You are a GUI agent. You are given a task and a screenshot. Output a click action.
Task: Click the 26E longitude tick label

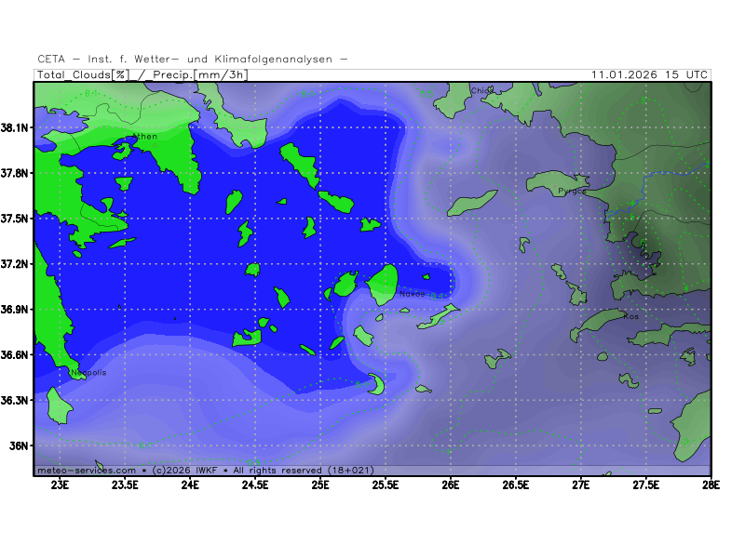[x=451, y=485]
